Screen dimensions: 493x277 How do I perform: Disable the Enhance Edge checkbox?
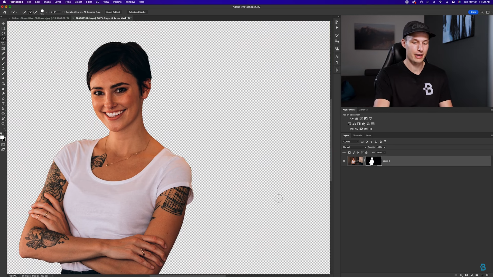pos(85,12)
